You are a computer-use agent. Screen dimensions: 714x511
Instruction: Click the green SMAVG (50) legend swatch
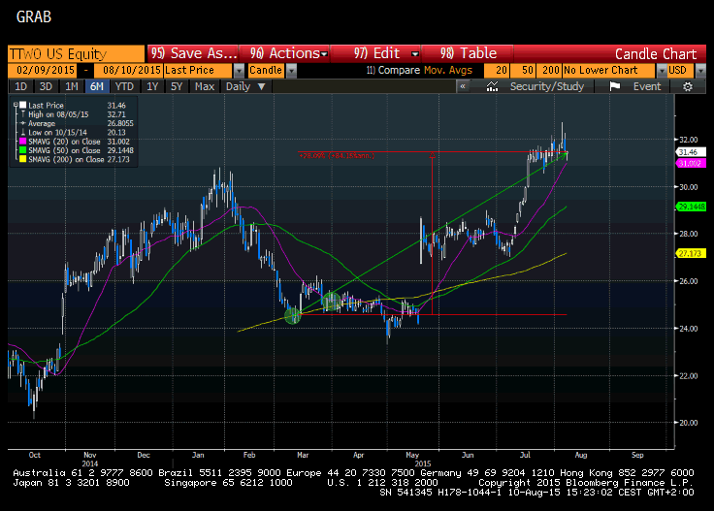(22, 150)
